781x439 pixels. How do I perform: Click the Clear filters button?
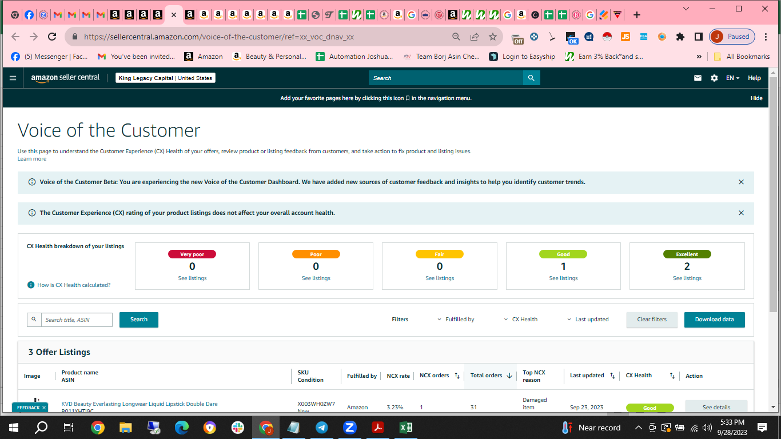(652, 320)
